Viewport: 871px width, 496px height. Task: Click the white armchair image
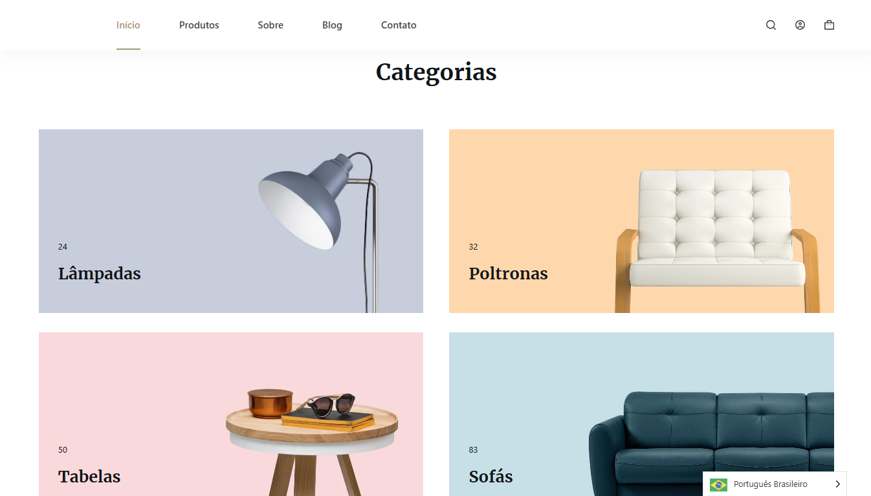(x=717, y=241)
